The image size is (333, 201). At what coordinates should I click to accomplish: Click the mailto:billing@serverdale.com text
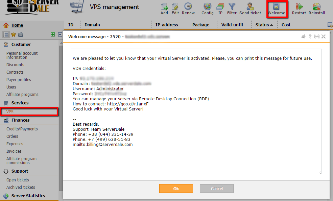click(x=102, y=145)
